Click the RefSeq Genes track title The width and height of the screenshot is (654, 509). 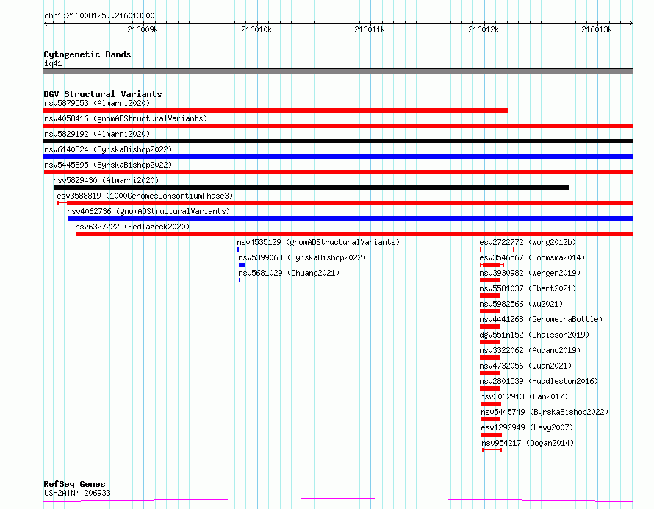point(74,485)
